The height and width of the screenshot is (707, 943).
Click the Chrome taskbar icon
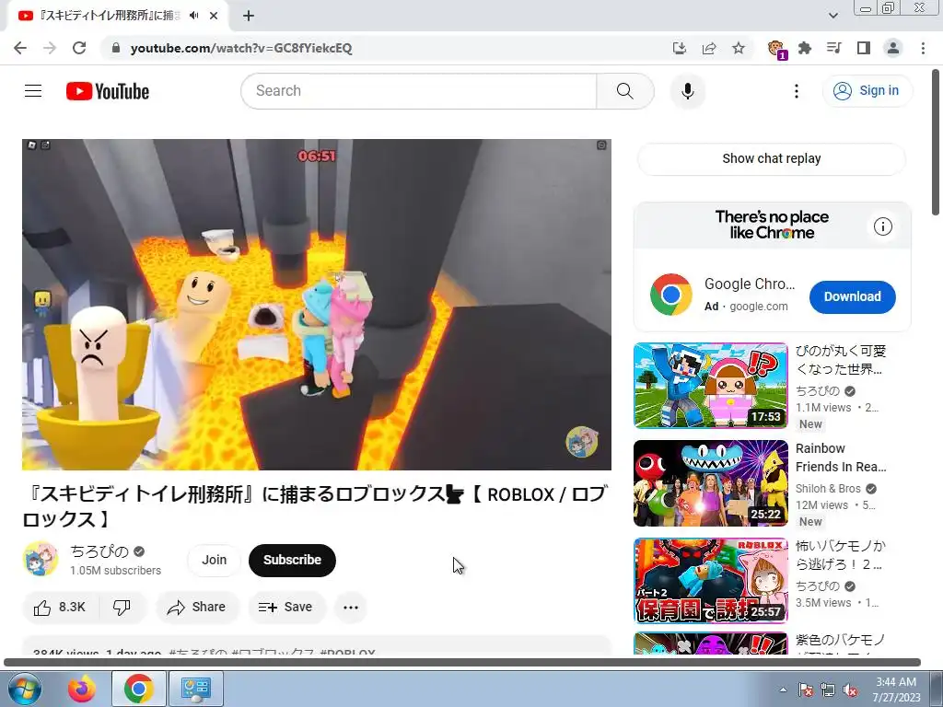tap(139, 689)
